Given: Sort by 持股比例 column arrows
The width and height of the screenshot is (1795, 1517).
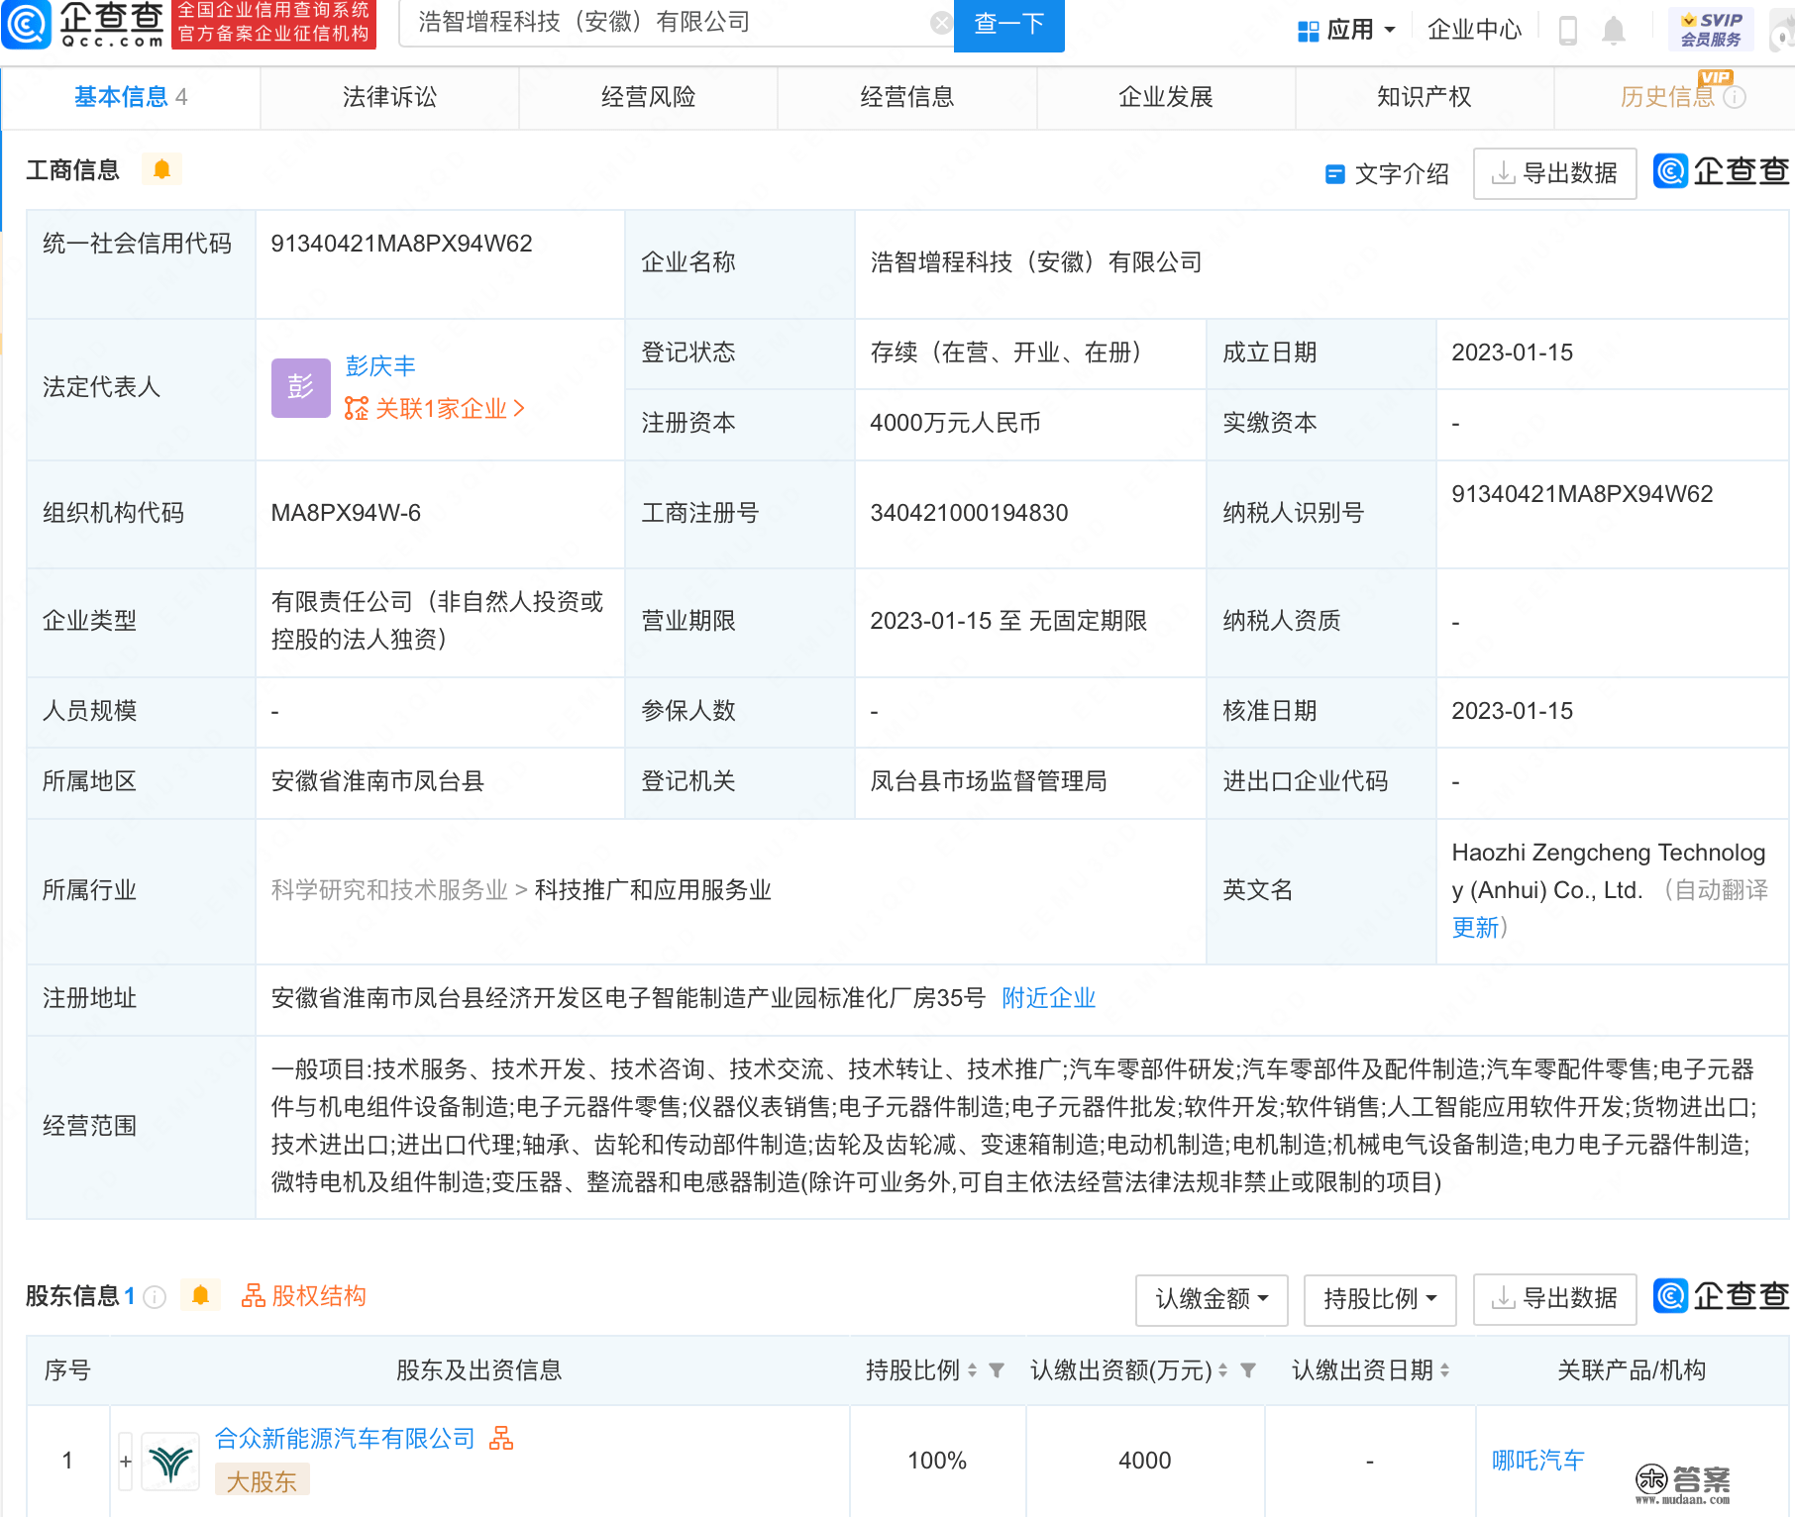Looking at the screenshot, I should [x=972, y=1370].
